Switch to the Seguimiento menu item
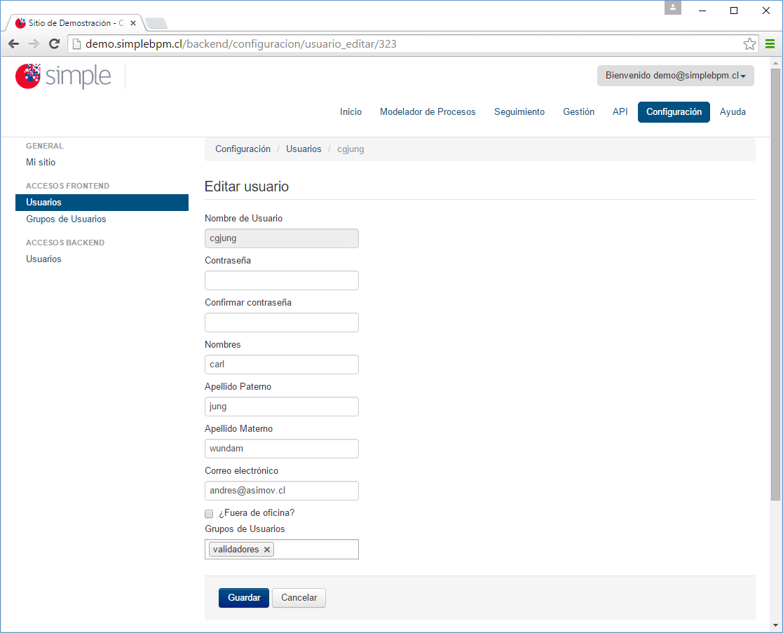The image size is (783, 633). 519,111
